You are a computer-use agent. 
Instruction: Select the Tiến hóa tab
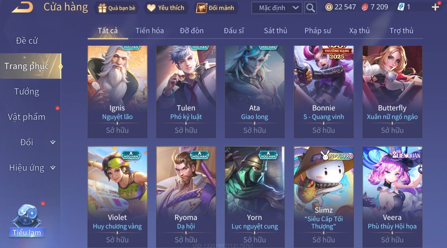(150, 31)
